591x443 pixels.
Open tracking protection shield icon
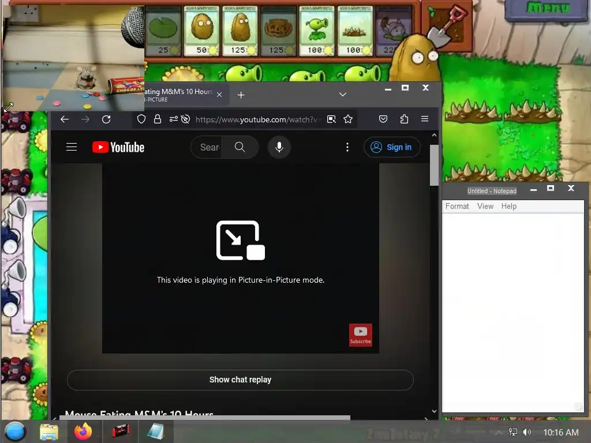pos(141,119)
